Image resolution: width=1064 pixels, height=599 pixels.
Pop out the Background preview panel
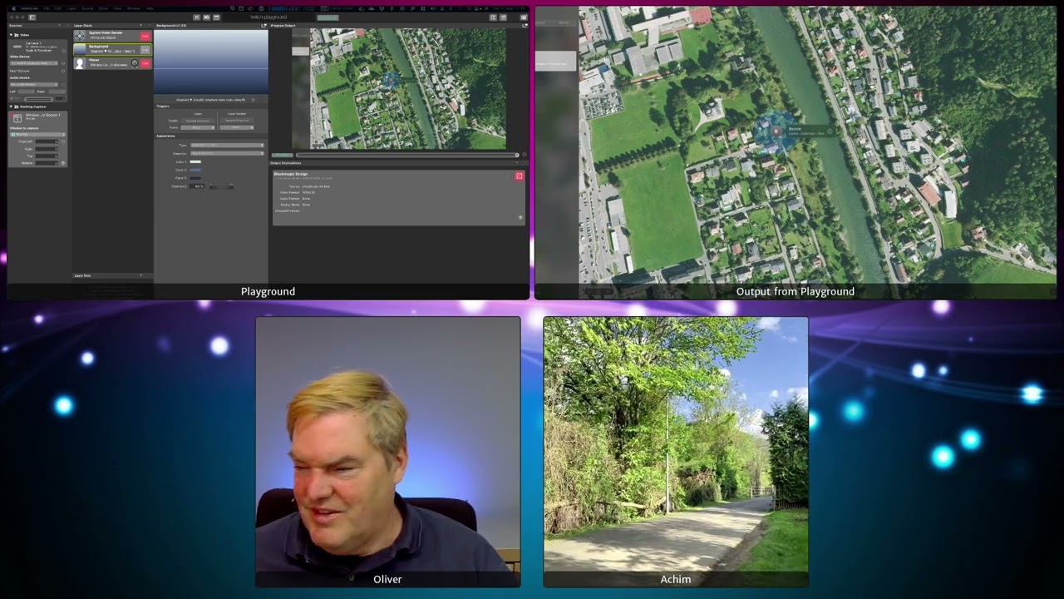click(264, 26)
